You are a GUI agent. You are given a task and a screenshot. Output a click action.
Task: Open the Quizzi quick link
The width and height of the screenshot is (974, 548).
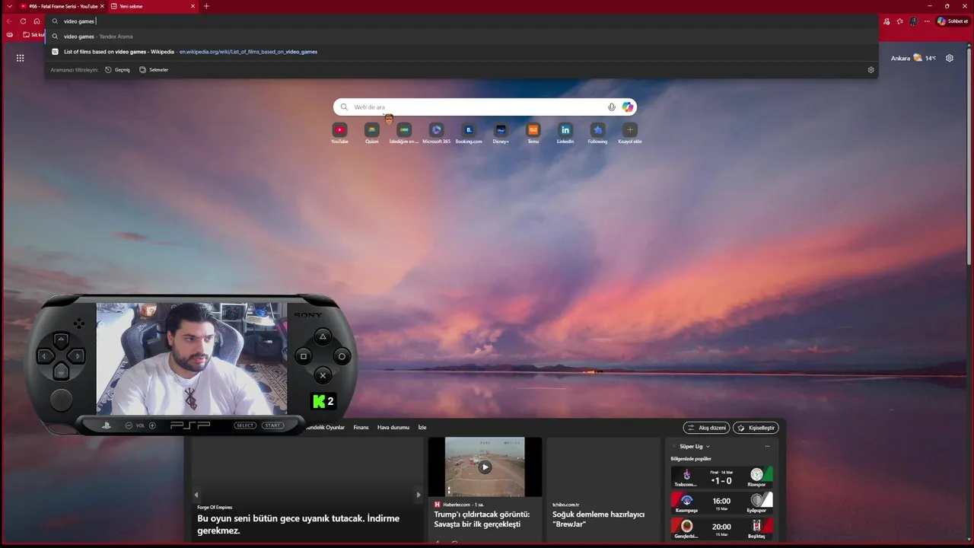(371, 133)
